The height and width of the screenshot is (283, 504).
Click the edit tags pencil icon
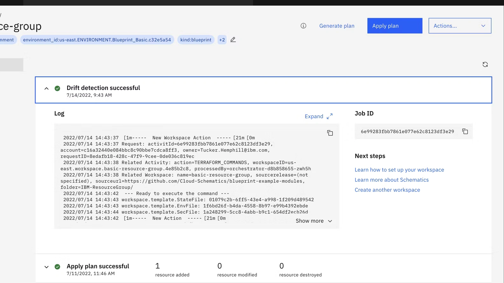pyautogui.click(x=233, y=40)
